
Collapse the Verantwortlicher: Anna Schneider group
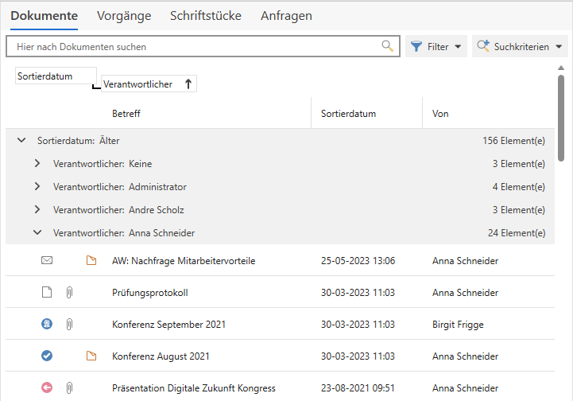click(37, 233)
